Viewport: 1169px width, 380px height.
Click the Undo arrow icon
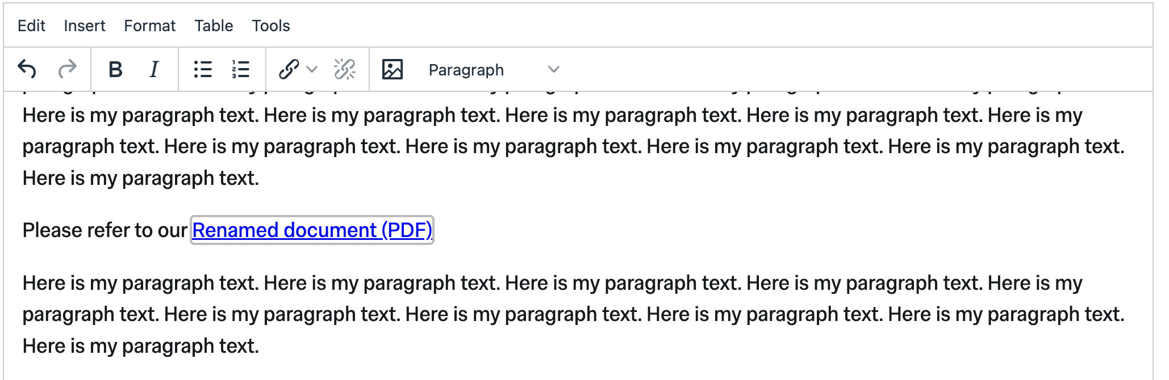pos(27,69)
